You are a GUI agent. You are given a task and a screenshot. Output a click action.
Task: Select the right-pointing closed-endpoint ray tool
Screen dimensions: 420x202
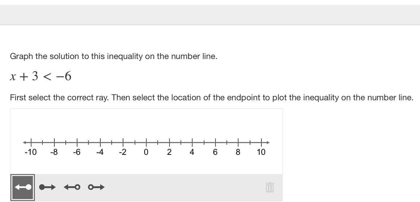[x=47, y=187]
